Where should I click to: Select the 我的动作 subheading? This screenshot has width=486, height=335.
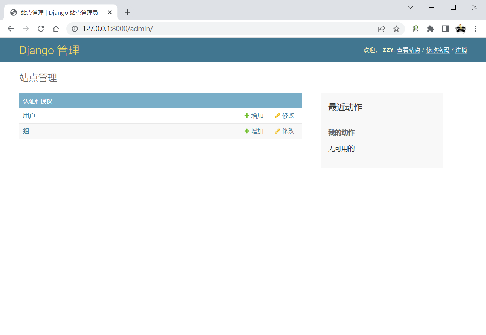coord(341,132)
